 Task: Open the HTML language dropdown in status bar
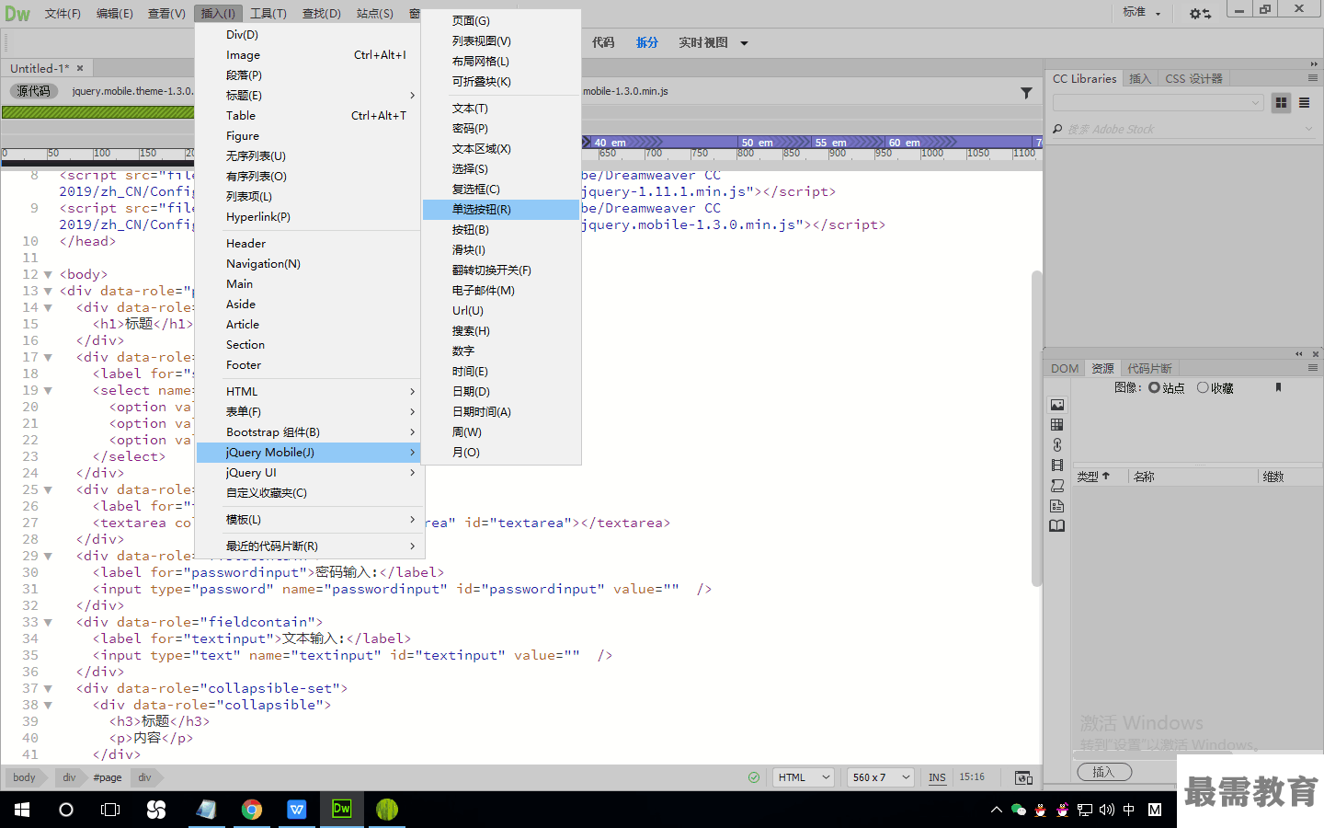pos(803,777)
